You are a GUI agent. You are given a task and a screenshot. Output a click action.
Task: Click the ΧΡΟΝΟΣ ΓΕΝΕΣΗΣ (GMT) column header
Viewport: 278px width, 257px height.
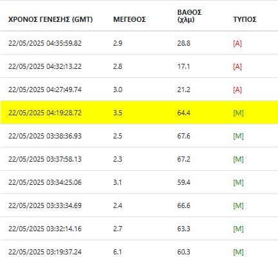coord(51,19)
